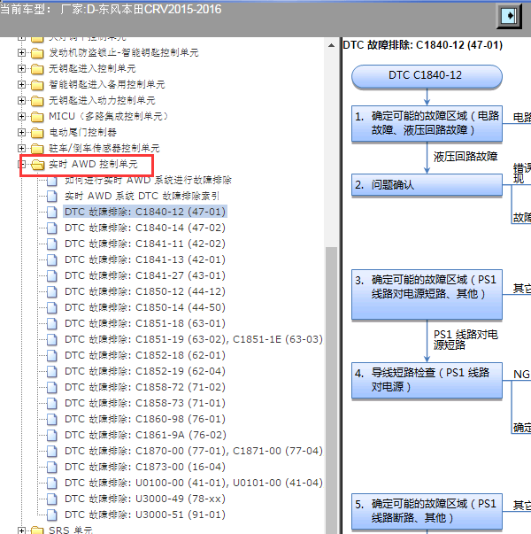
Task: Open DTC 故障排除: C1841-11 (42-02)
Action: coord(145,244)
